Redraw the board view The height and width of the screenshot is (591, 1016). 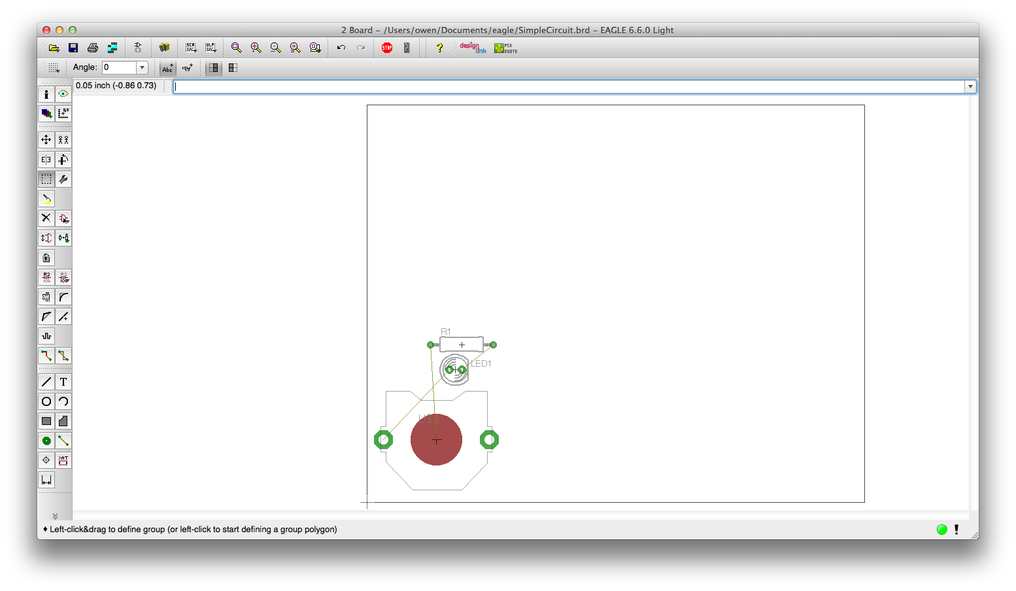coord(296,48)
